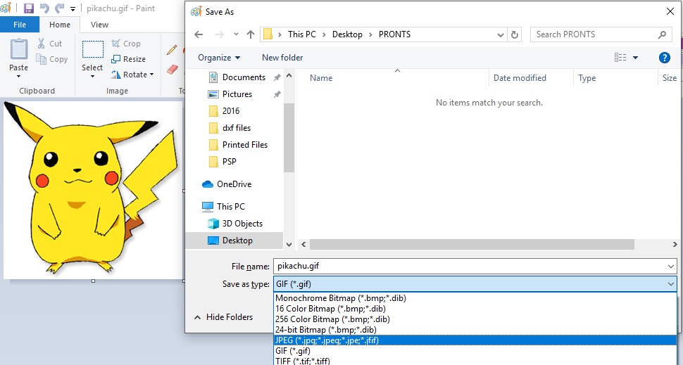
Task: Click the forward navigation arrow
Action: (x=220, y=34)
